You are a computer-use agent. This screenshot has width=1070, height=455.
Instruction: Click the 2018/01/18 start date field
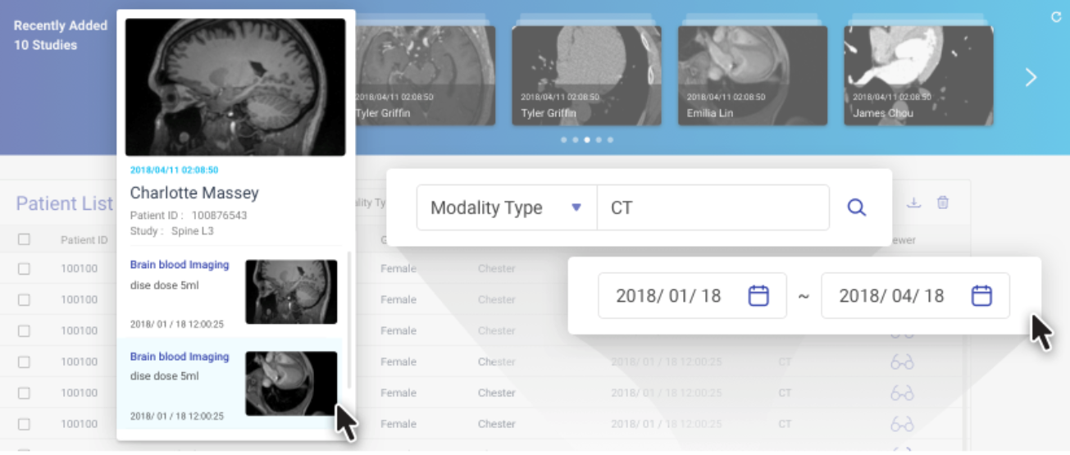(668, 296)
